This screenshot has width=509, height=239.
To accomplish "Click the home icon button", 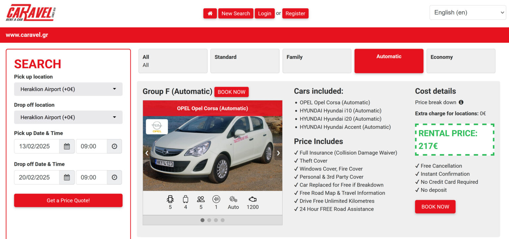I will coord(210,14).
